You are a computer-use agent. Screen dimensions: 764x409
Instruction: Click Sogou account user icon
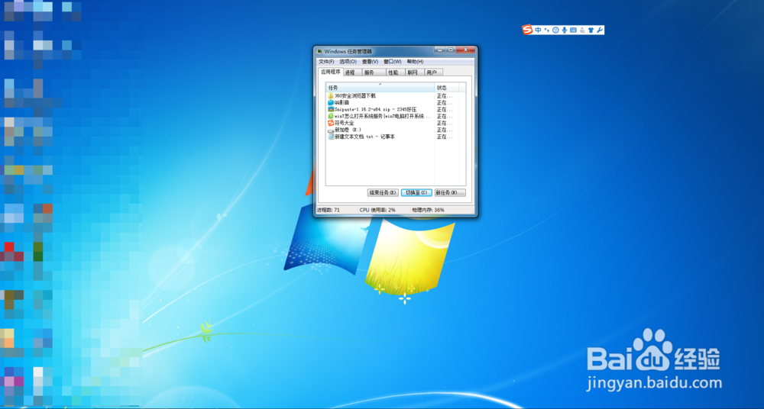tap(581, 31)
